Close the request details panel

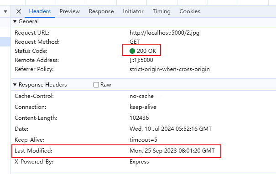[x=19, y=11]
